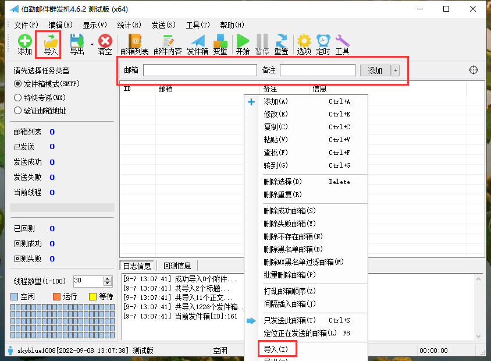Open the Mailbox List (邮箱列表) icon

[134, 44]
